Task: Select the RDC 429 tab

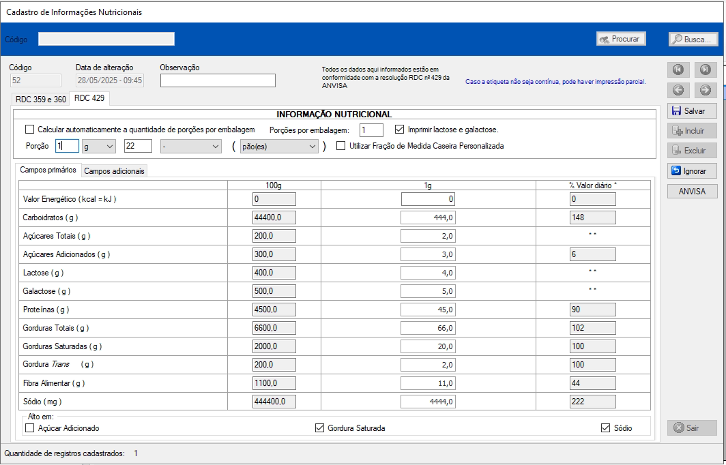Action: click(89, 98)
